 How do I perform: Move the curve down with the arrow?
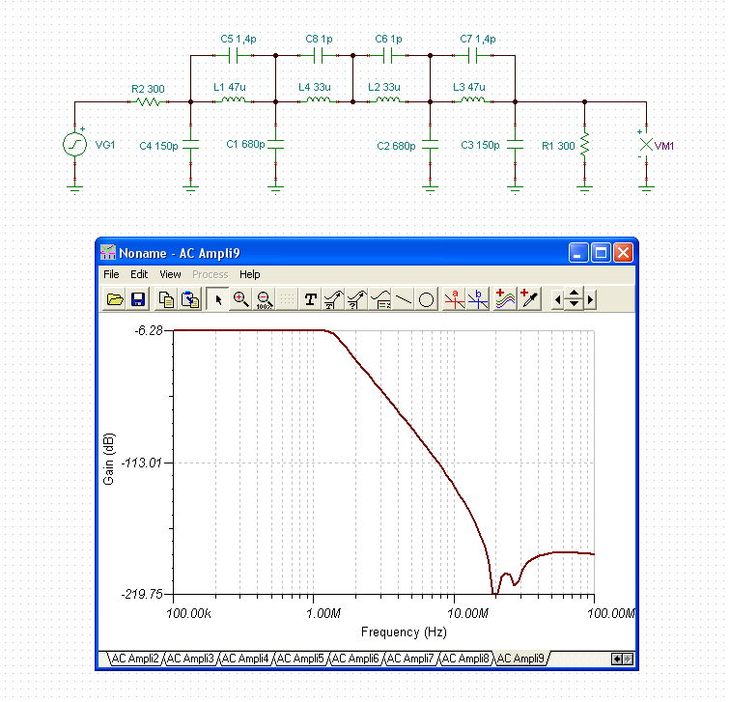[x=574, y=304]
